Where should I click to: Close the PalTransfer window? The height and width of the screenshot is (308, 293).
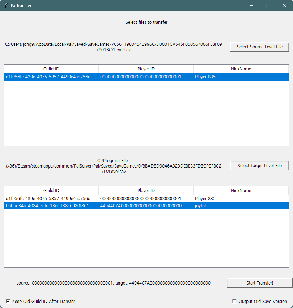tap(284, 5)
